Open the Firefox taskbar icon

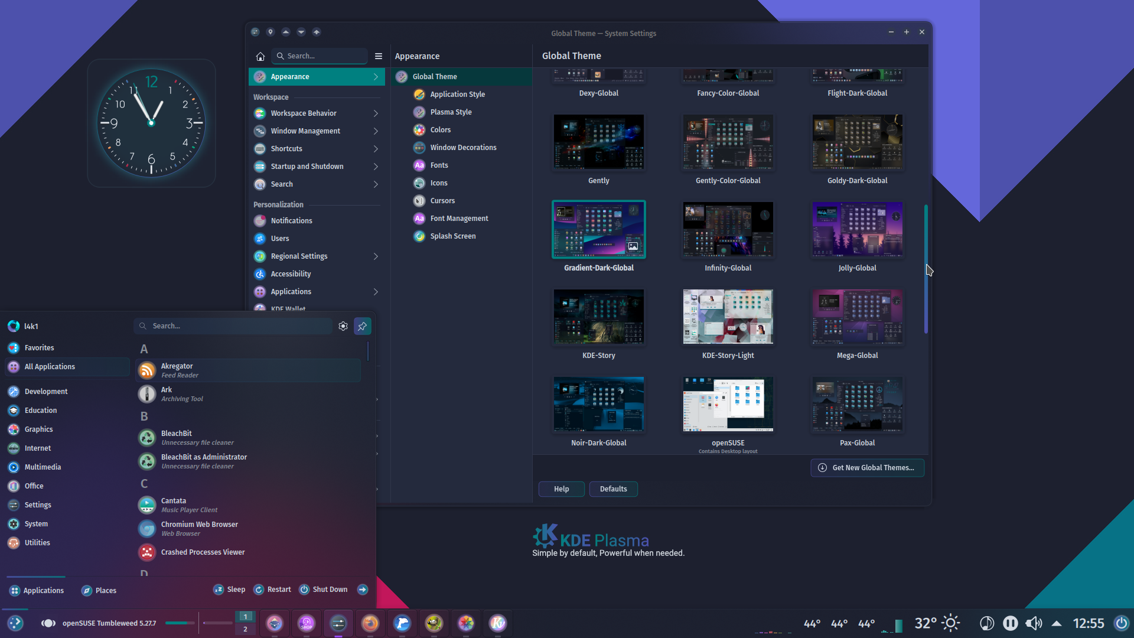370,623
